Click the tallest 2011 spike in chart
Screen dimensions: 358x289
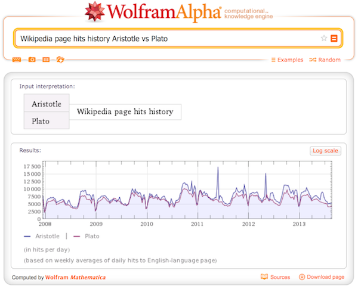click(x=218, y=167)
